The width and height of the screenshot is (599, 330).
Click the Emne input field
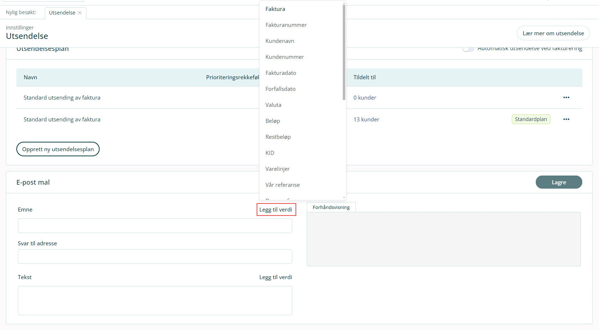tap(155, 226)
